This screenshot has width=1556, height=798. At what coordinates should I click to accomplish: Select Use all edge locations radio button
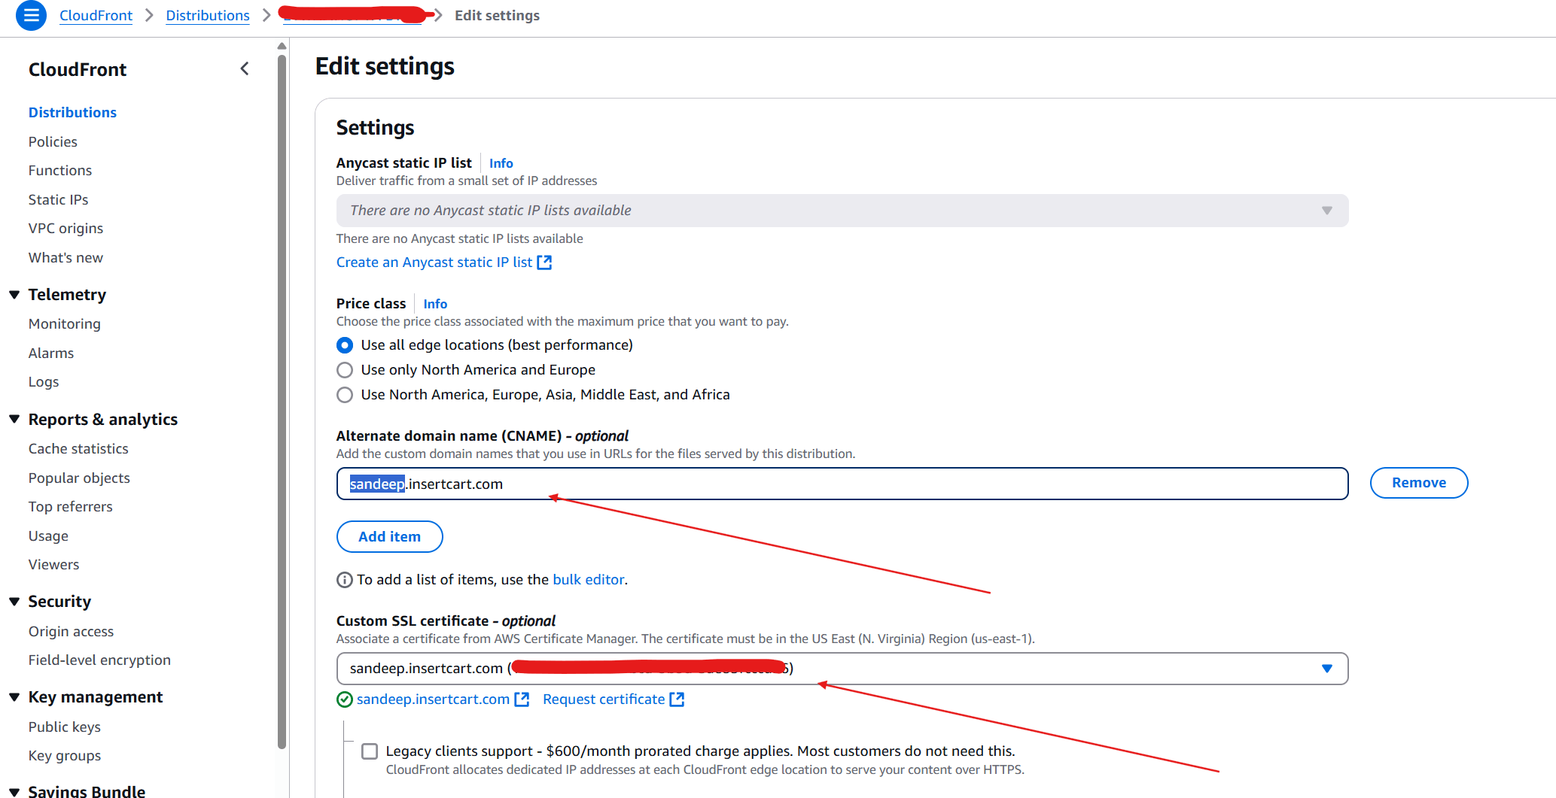tap(345, 345)
